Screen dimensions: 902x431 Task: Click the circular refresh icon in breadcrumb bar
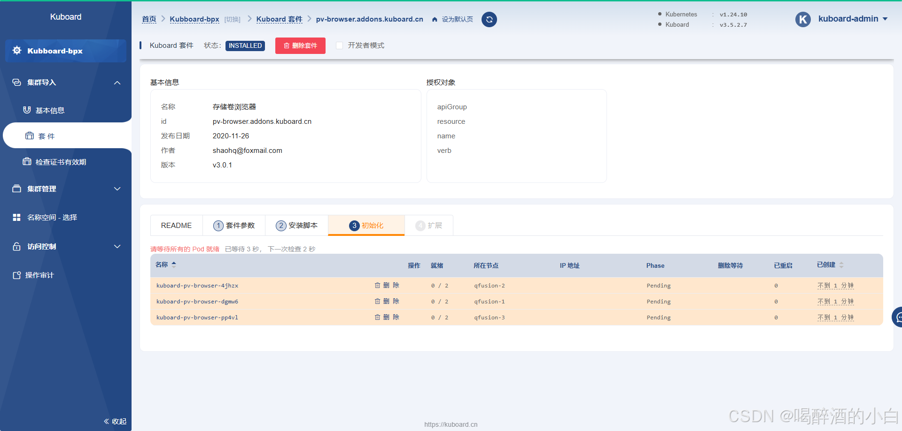[489, 19]
